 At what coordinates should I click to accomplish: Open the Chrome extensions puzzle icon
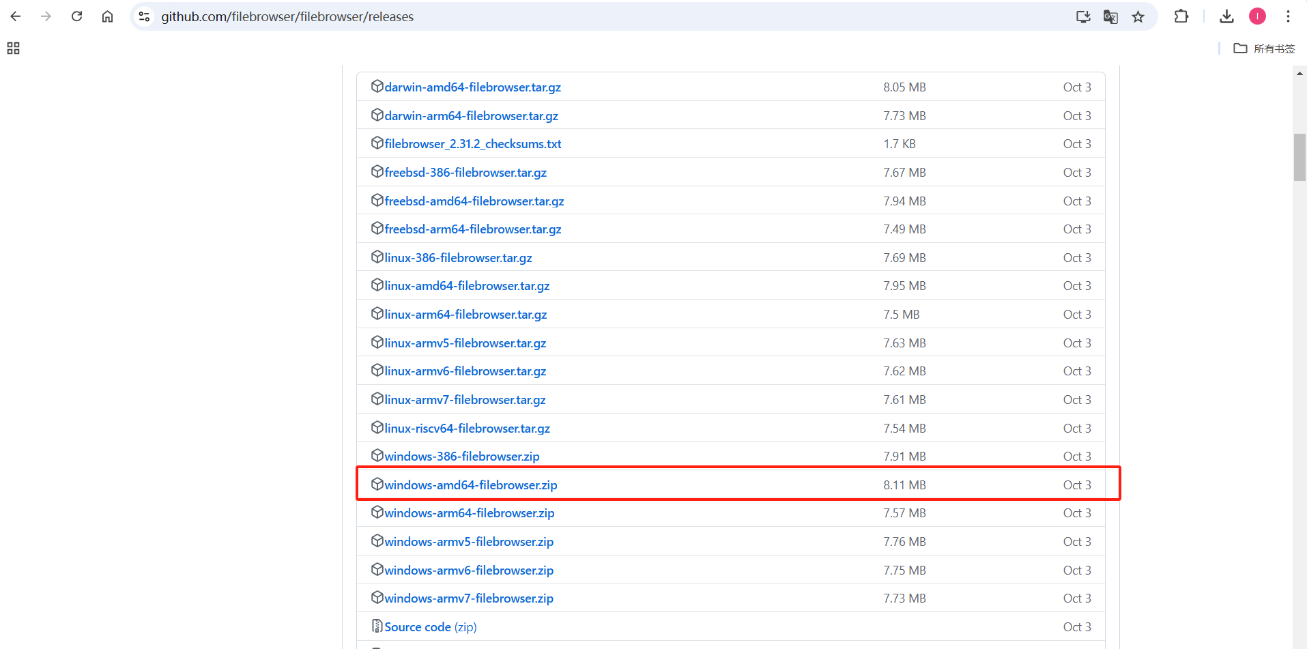coord(1181,16)
